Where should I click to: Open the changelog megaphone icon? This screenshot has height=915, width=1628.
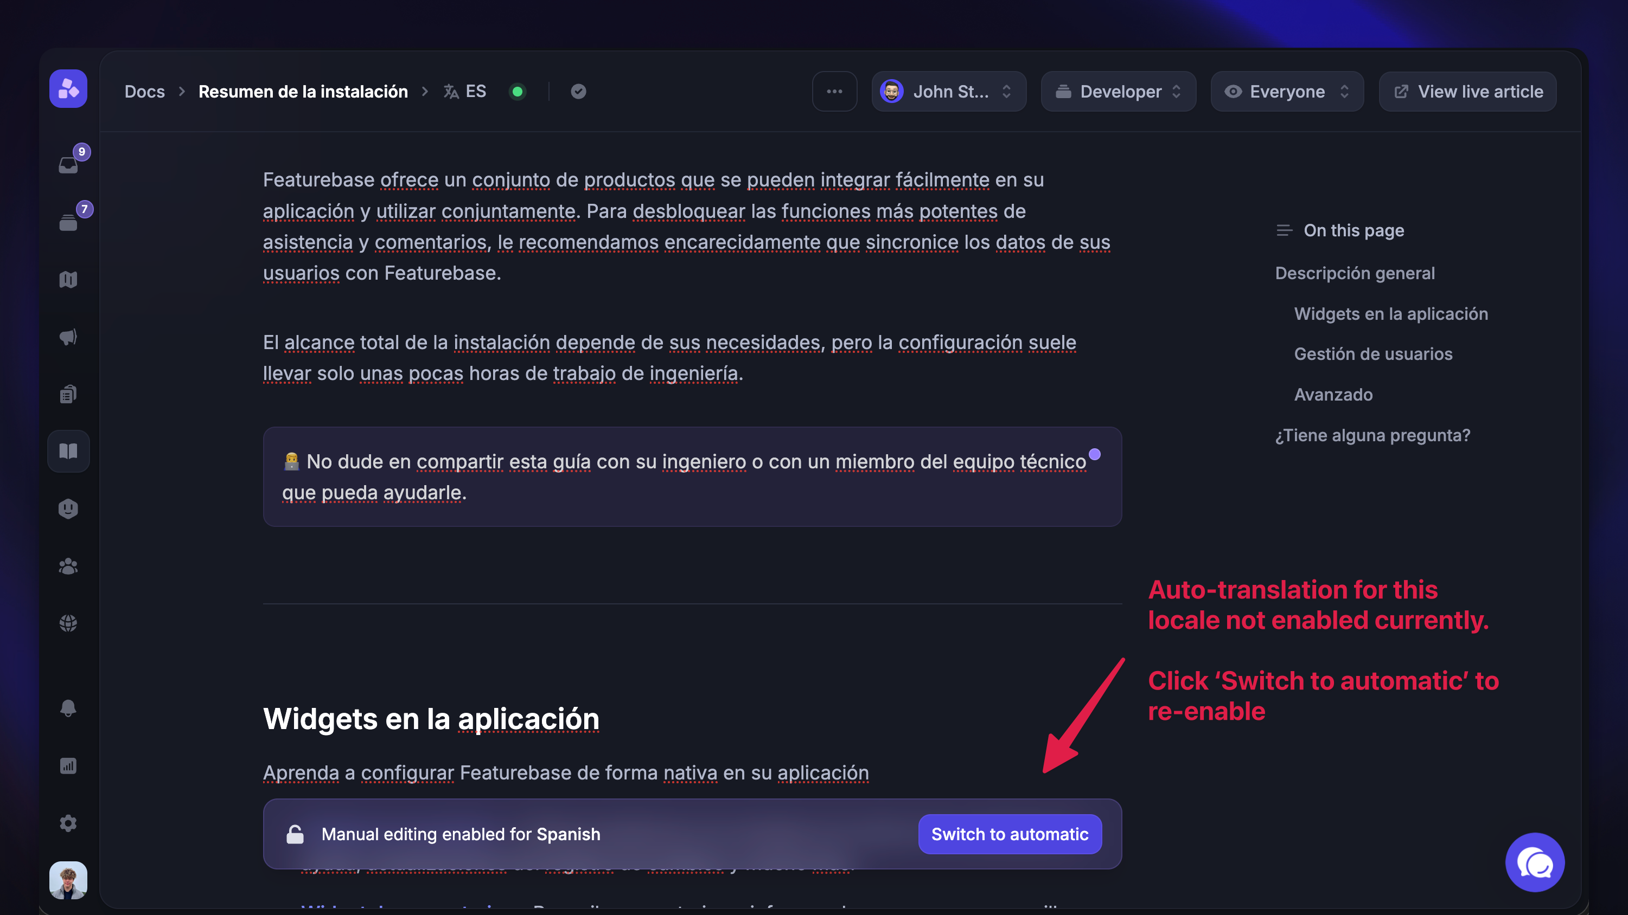click(x=68, y=337)
